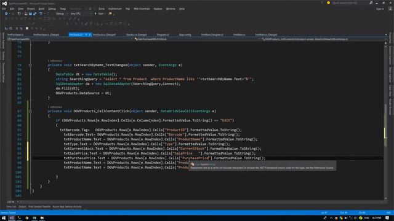Screen dimensions: 394x221
Task: Open the Action Center notification icon
Action: (387, 218)
